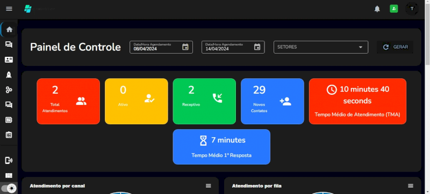Open the clipboard tasks icon in sidebar
The height and width of the screenshot is (194, 430).
9,135
